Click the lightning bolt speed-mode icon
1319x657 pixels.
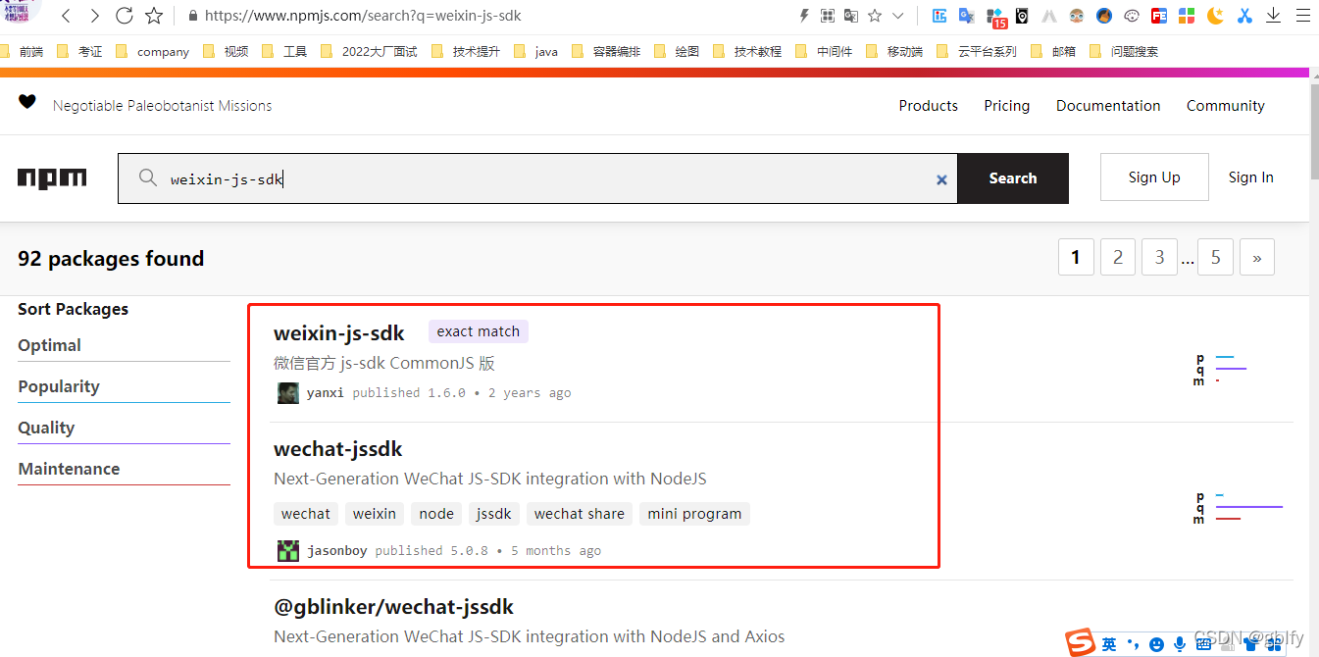(804, 16)
